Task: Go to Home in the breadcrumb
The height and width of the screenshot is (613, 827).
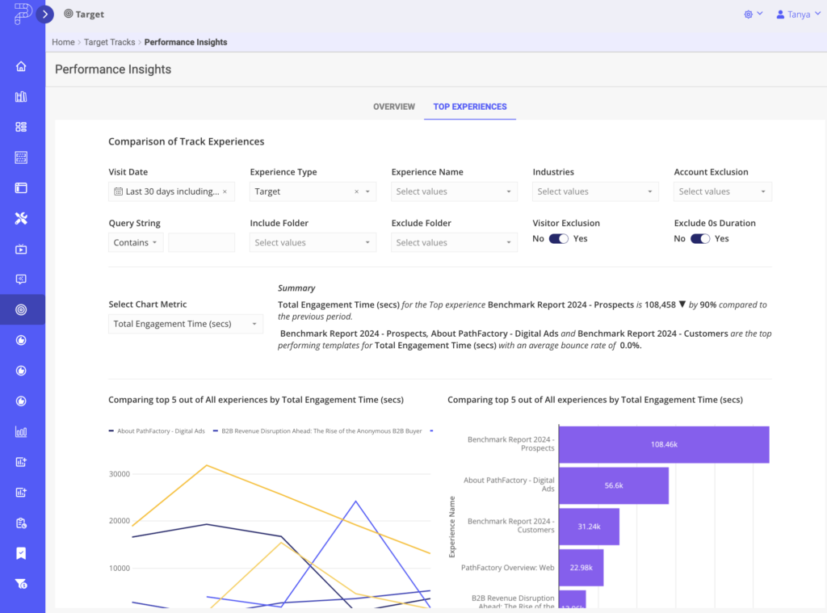Action: point(63,42)
